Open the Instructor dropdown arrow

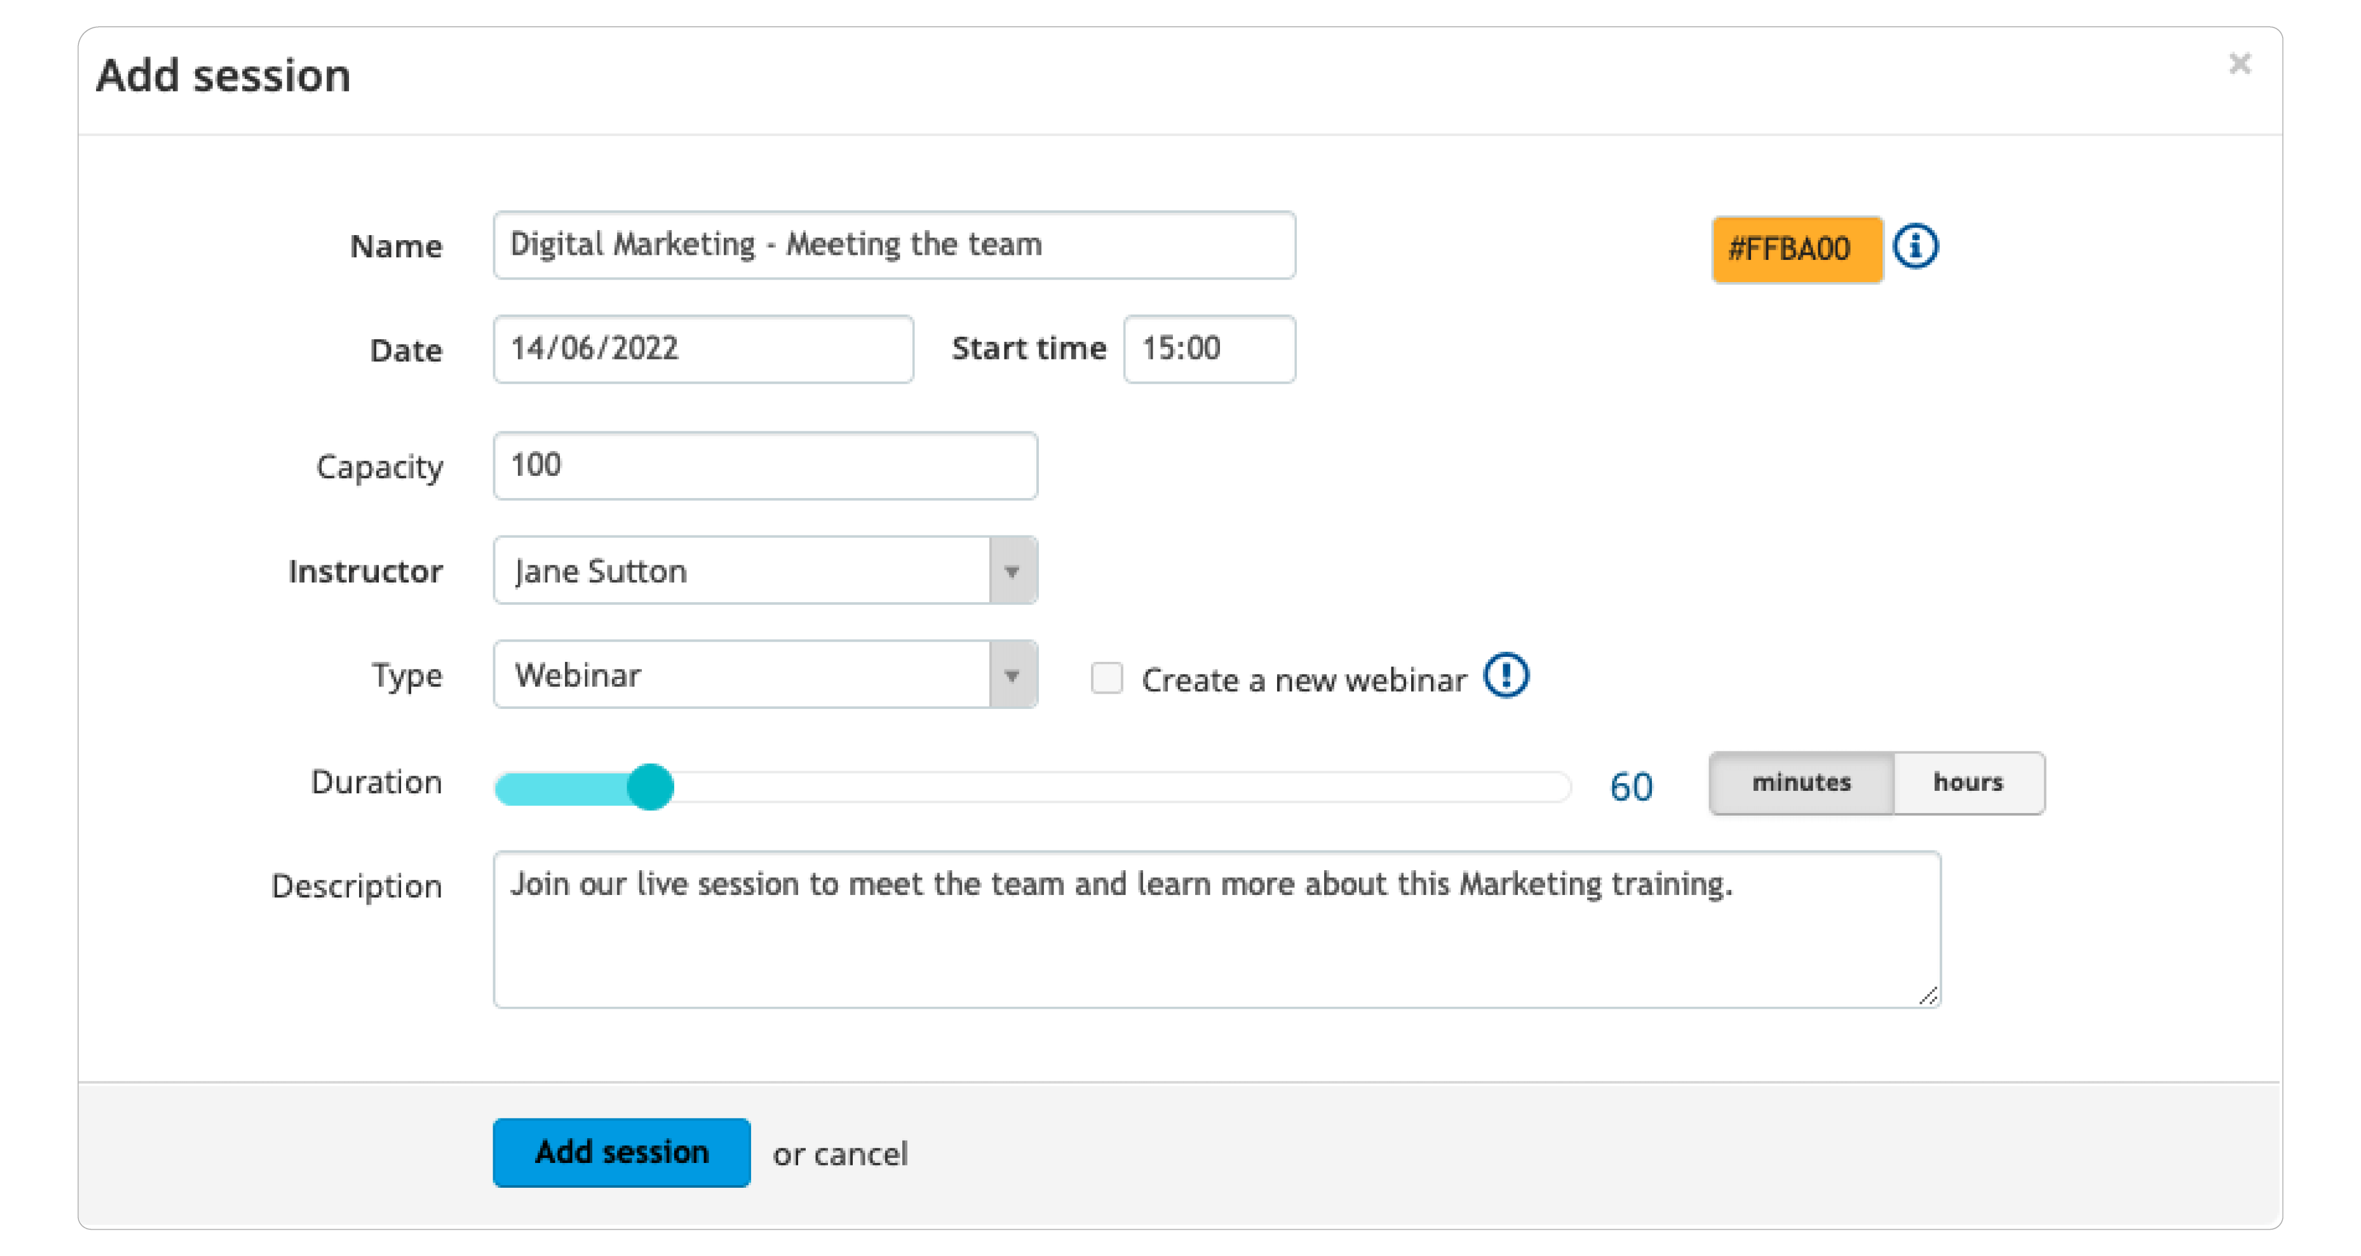point(1012,571)
